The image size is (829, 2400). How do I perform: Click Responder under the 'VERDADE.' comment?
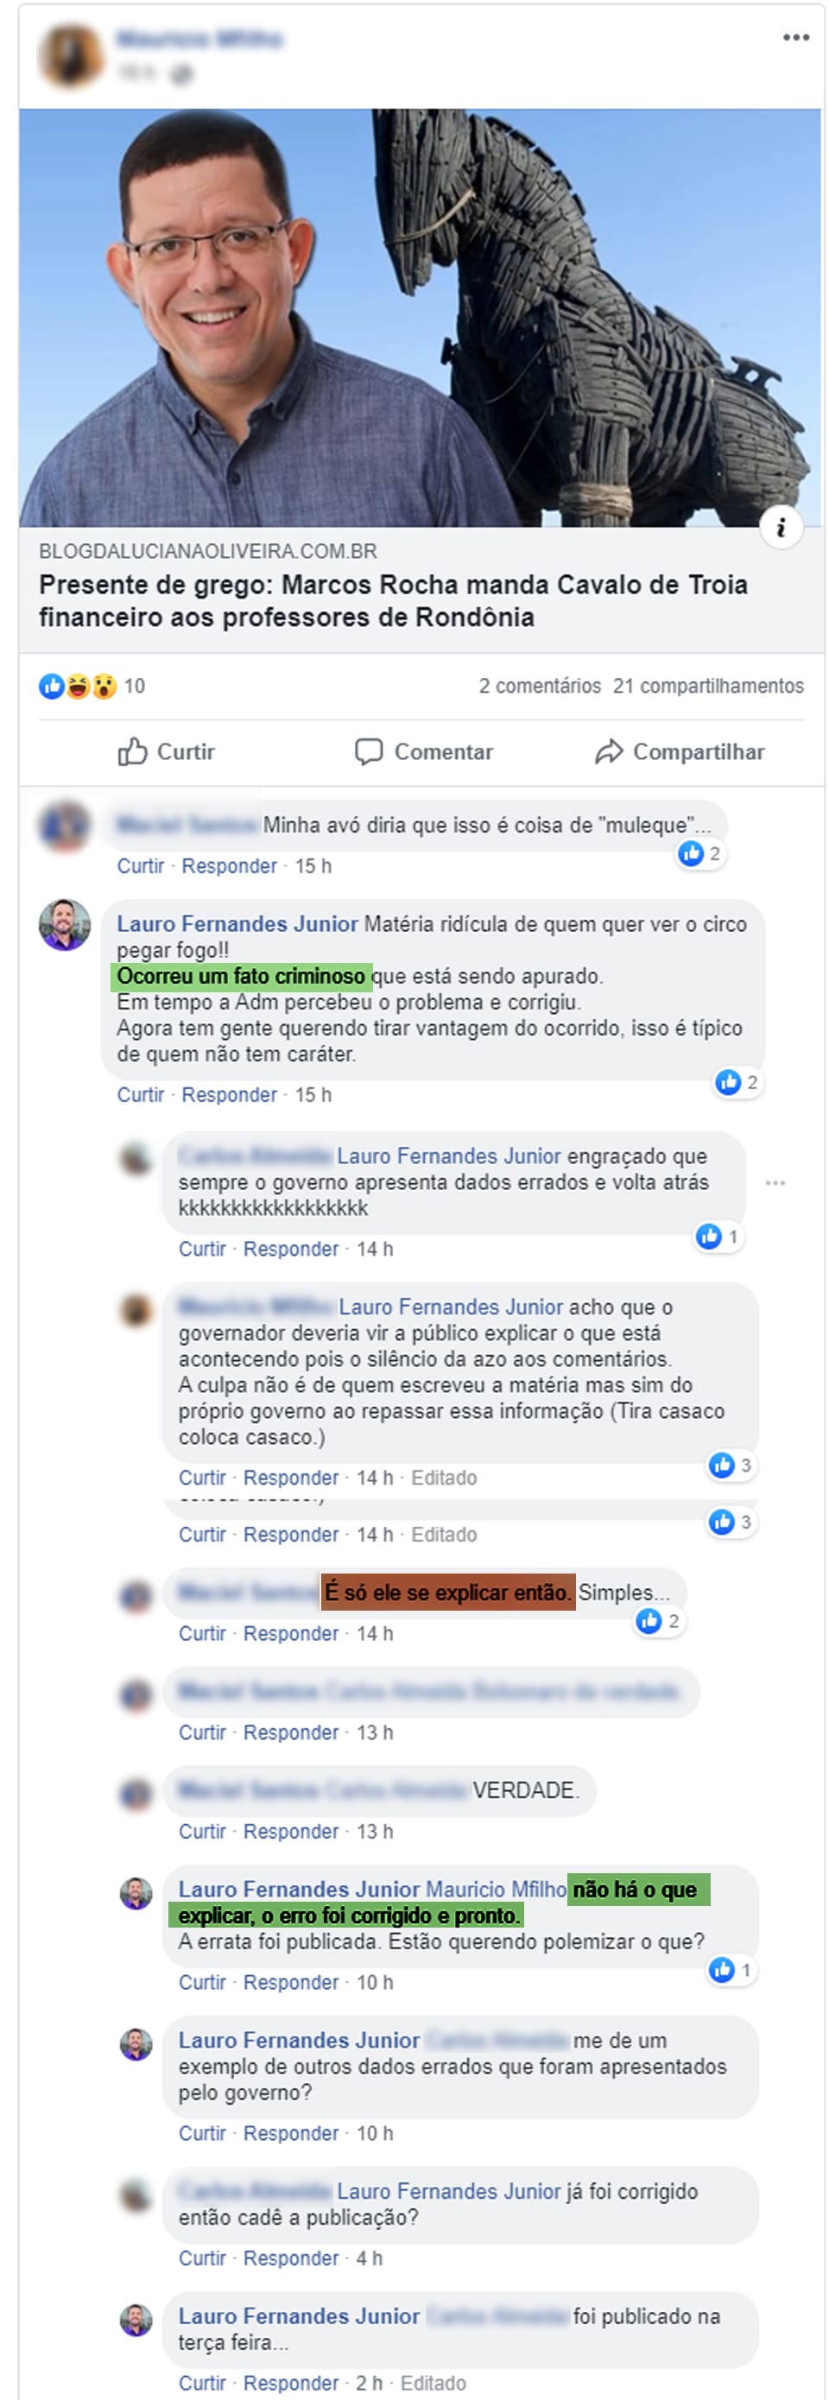pyautogui.click(x=291, y=1832)
